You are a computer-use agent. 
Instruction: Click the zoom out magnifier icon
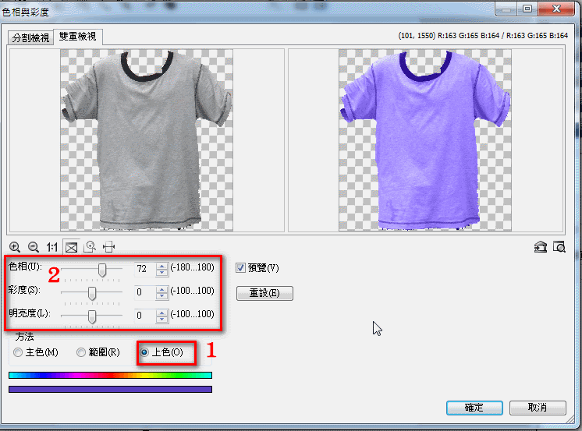tap(34, 247)
